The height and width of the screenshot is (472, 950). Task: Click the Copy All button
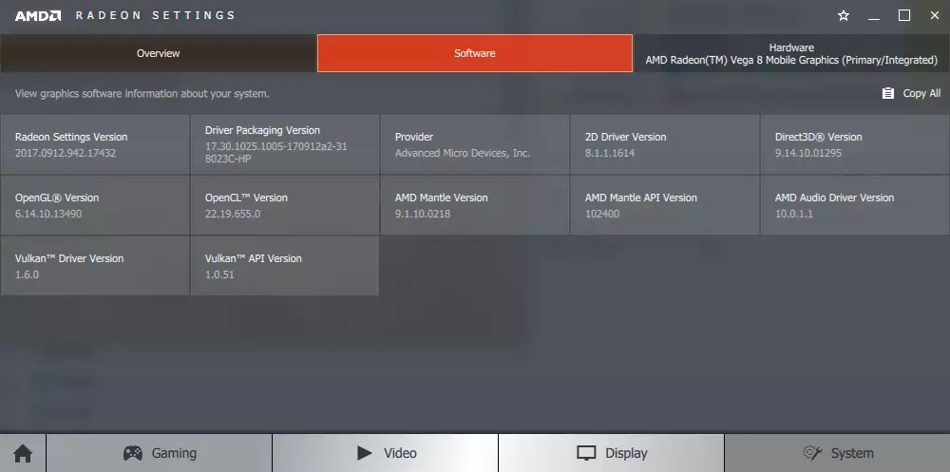(911, 93)
